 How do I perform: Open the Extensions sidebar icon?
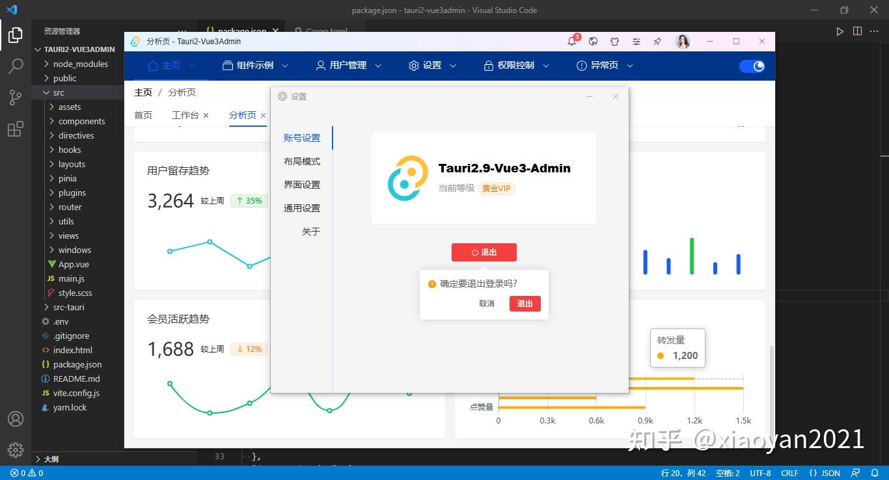tap(16, 129)
